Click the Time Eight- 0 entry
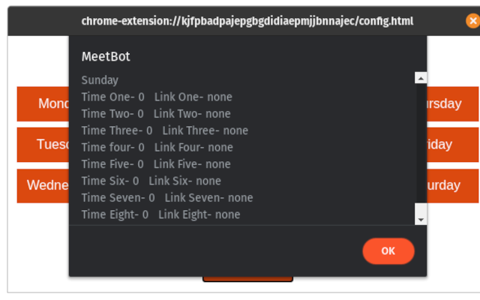 115,214
